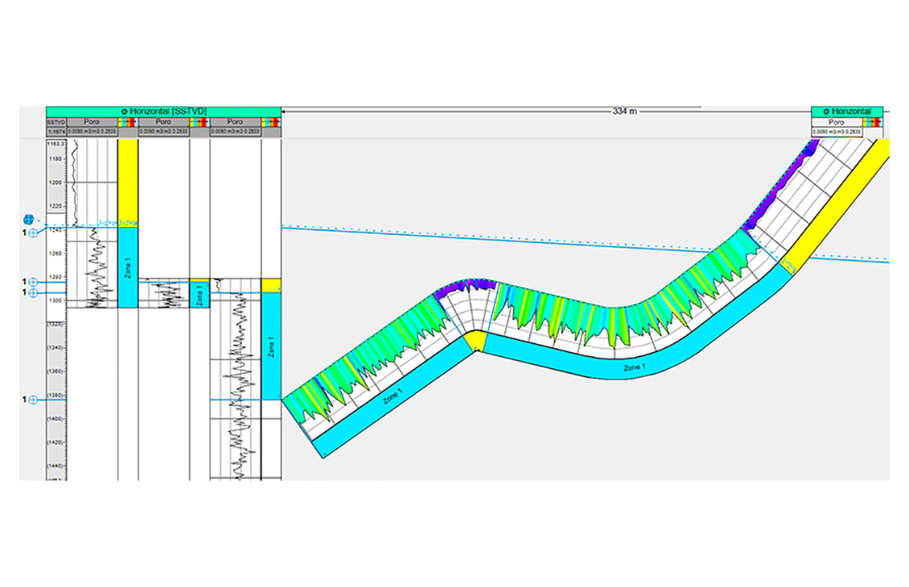Select the right-side Horizontal well header

coord(847,111)
